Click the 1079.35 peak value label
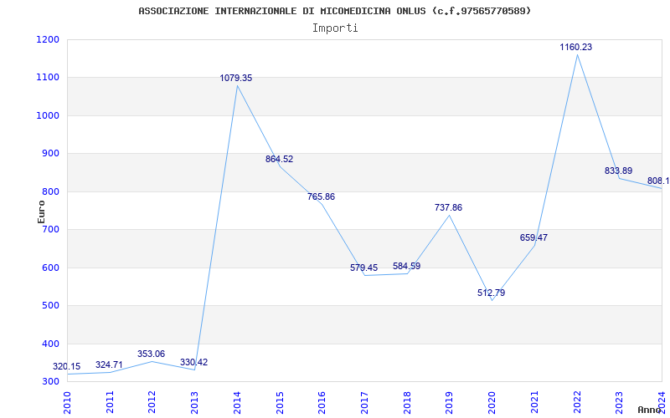This screenshot has width=670, height=418. click(236, 78)
